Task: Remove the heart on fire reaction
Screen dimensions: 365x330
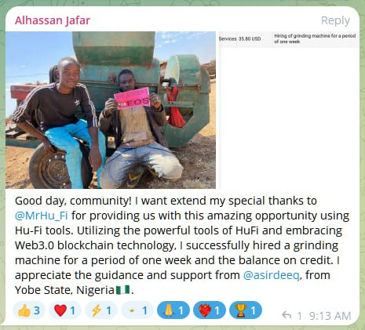Action: [x=210, y=310]
